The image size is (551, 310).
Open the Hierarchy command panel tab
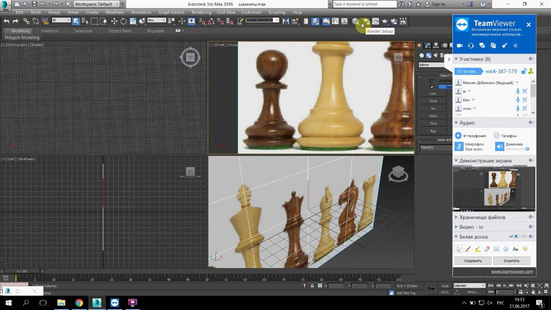(x=435, y=46)
